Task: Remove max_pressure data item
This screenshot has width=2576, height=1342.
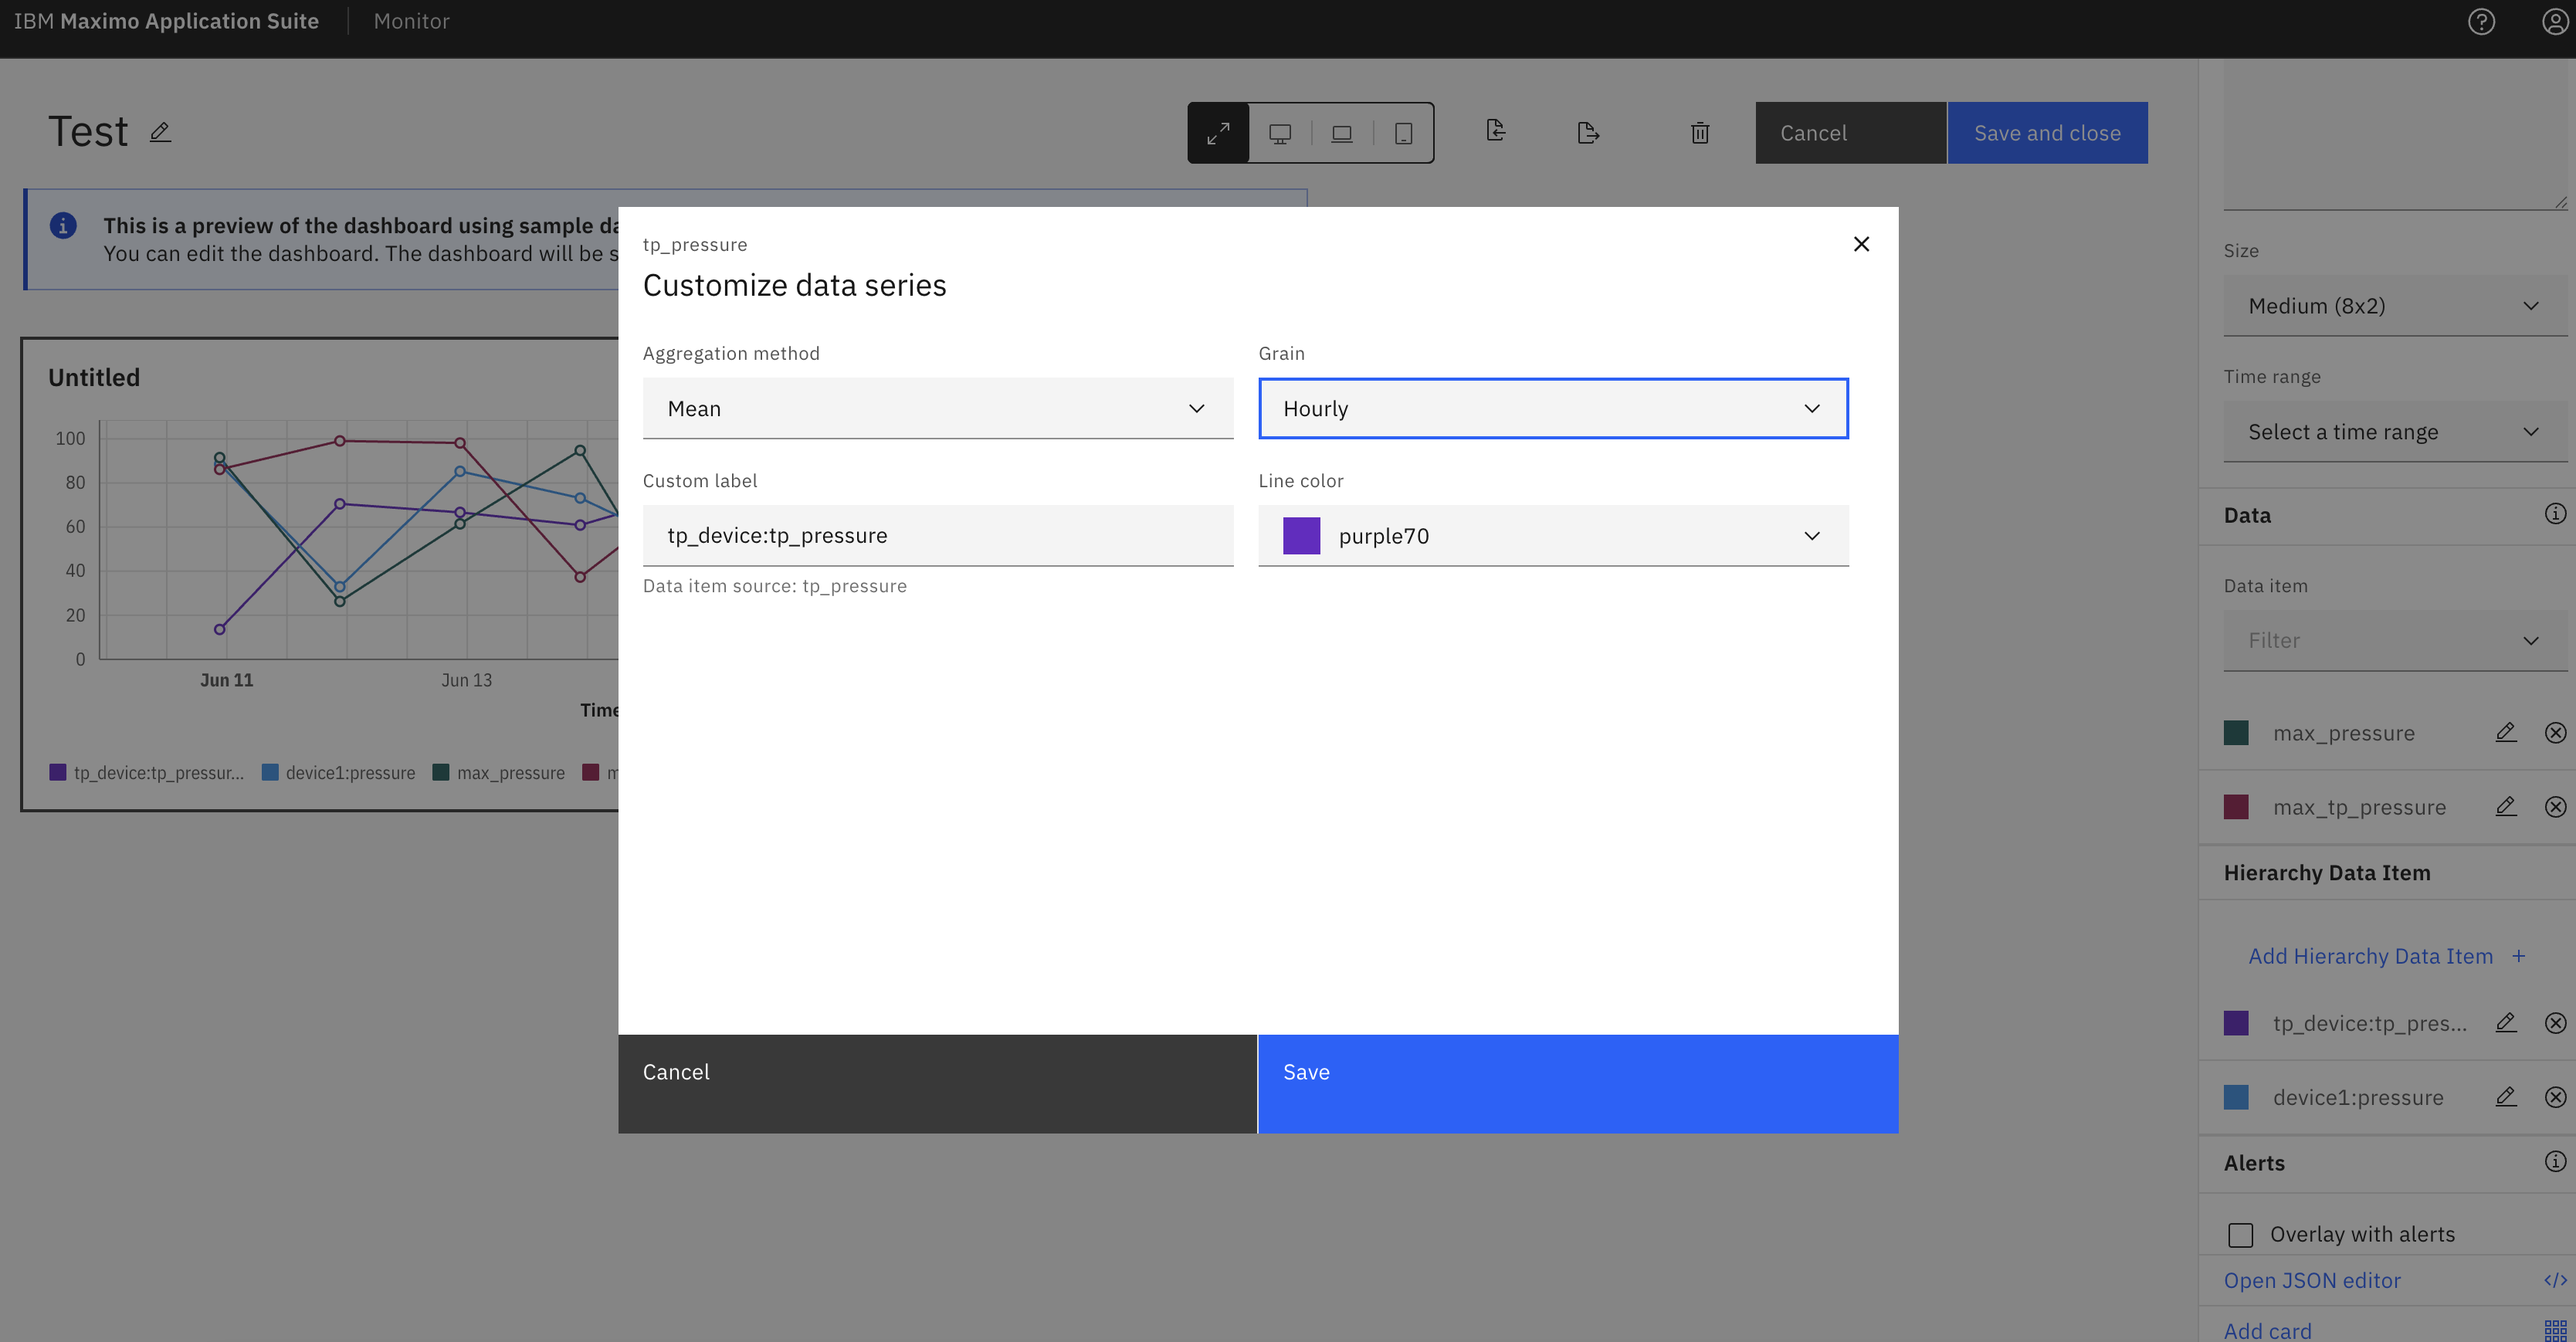Action: pos(2555,733)
